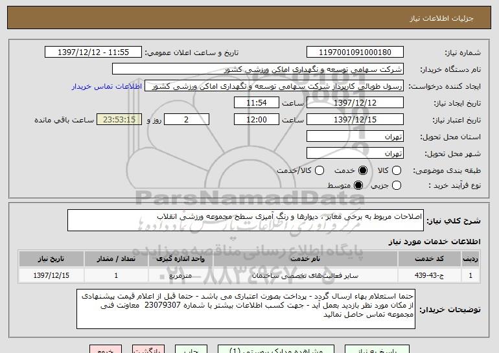
Task: Click service name سایر فعالیت‌های تخصصی ساختمان
Action: [305, 275]
